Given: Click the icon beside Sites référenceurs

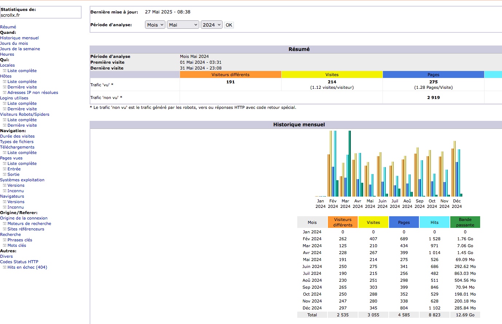Looking at the screenshot, I should pyautogui.click(x=4, y=229).
